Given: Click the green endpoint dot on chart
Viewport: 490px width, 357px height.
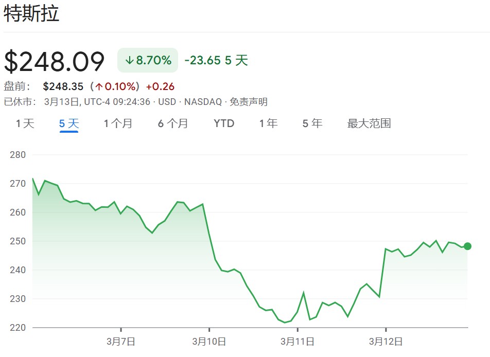Looking at the screenshot, I should tap(467, 246).
